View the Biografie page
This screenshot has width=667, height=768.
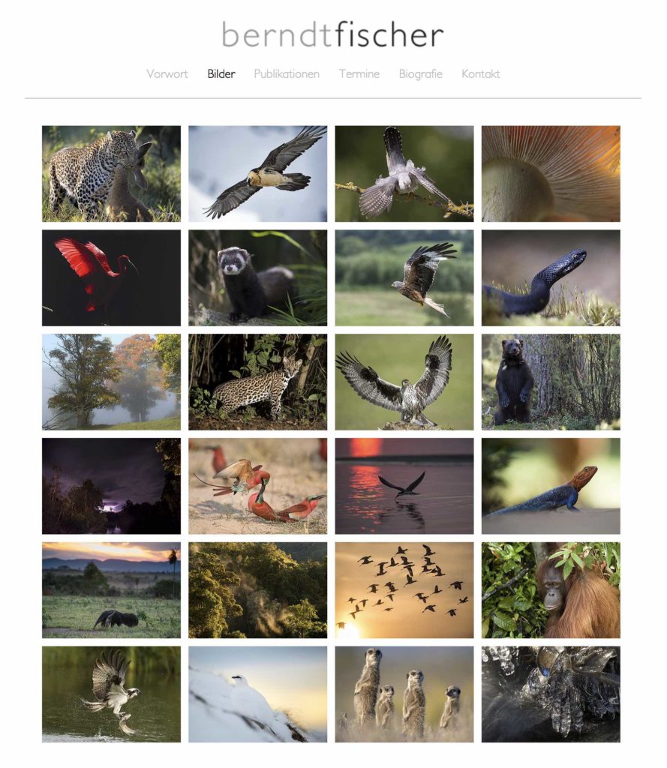point(420,74)
